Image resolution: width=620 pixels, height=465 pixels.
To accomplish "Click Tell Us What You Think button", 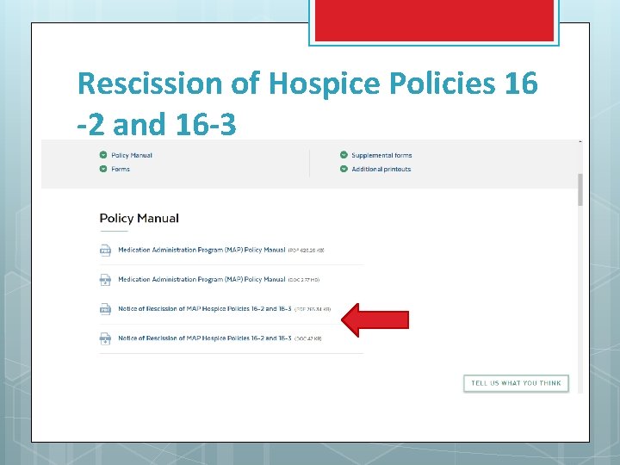I will click(516, 383).
